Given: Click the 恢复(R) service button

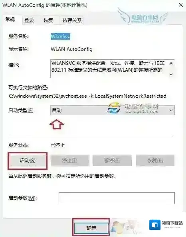Looking at the screenshot, I should [155, 161].
